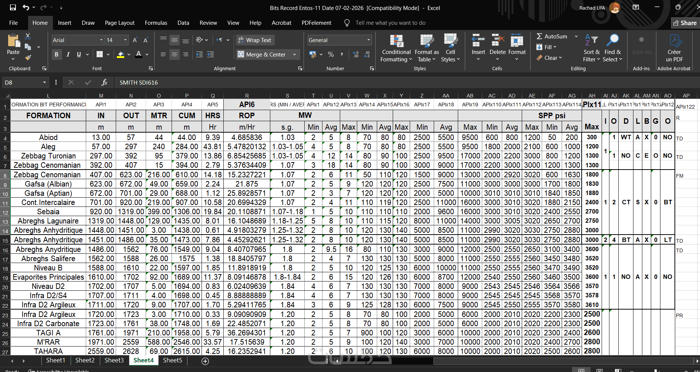Click Decrease Decimal icon
The width and height of the screenshot is (700, 372).
click(x=367, y=54)
